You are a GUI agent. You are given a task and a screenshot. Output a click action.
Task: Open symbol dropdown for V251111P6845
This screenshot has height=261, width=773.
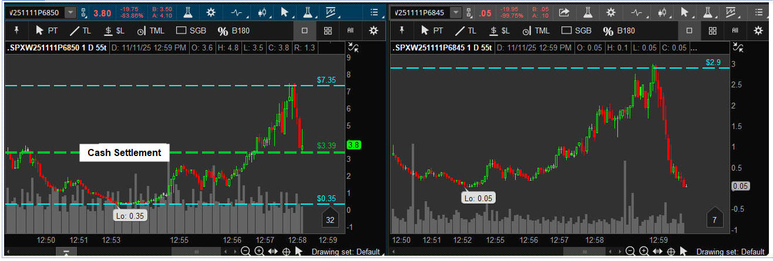click(x=456, y=12)
